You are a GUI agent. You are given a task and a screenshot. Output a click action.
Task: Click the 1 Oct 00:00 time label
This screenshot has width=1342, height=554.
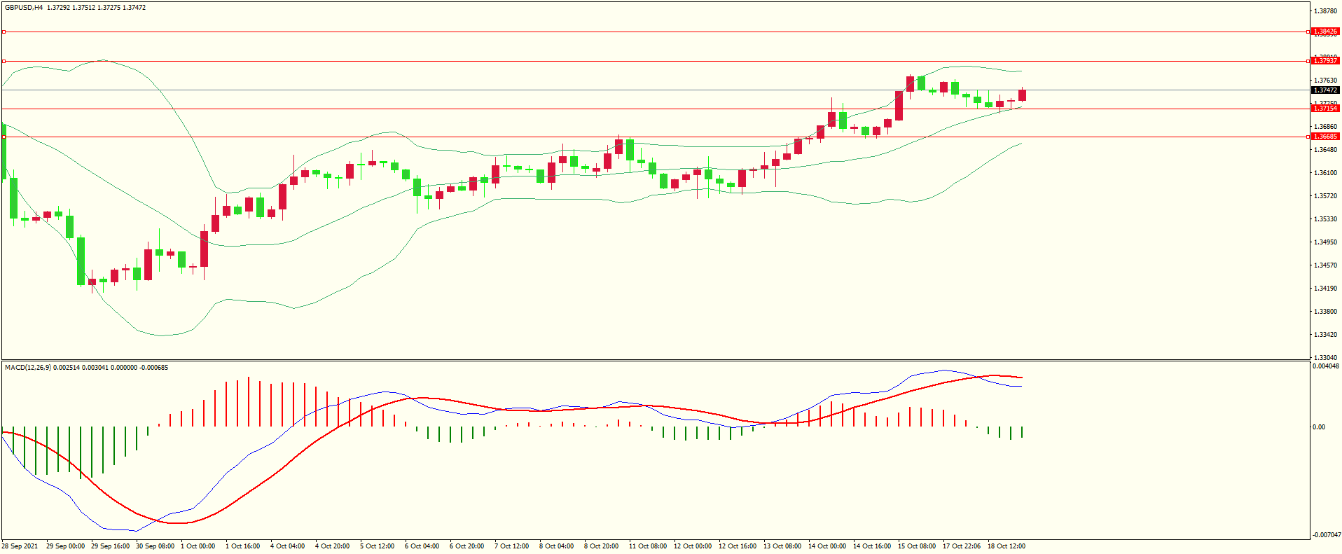coord(198,546)
